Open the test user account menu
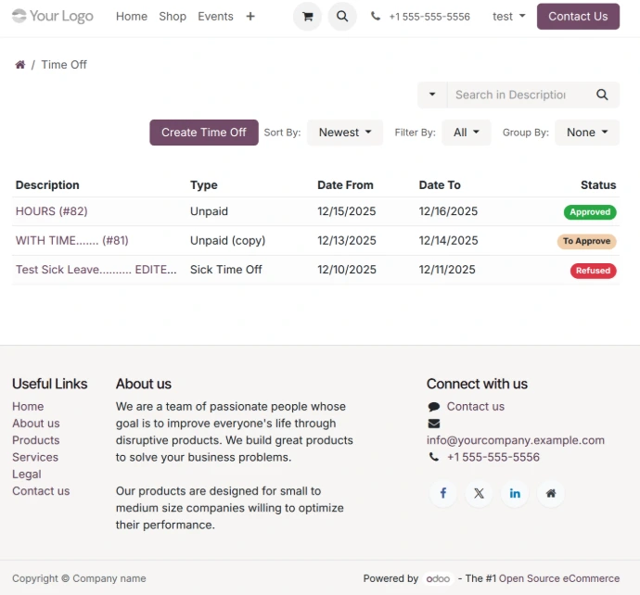The height and width of the screenshot is (595, 640). coord(508,17)
